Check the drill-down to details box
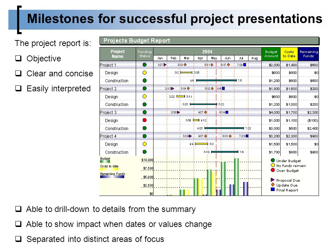The height and width of the screenshot is (251, 335). [18, 209]
